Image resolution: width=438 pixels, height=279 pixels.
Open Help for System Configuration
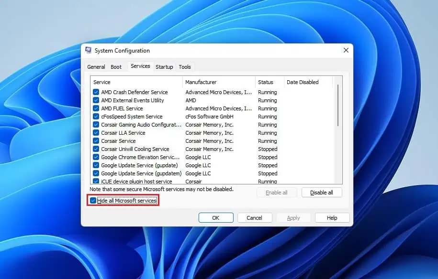[x=332, y=217]
